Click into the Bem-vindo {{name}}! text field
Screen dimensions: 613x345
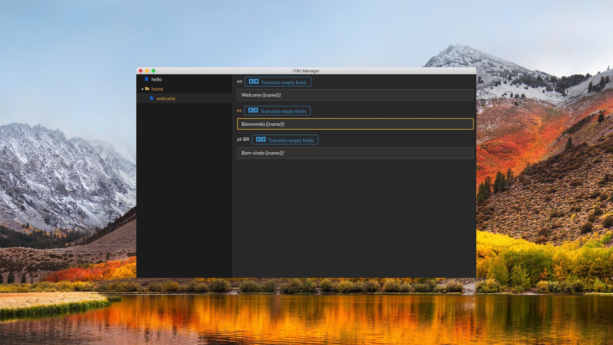coord(355,153)
